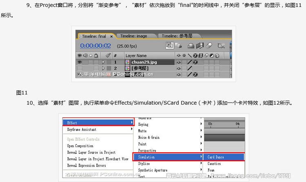This screenshot has height=182, width=306.
Task: Toggle effects 'f' switch on chuan29.jpg row
Action: [x=195, y=62]
